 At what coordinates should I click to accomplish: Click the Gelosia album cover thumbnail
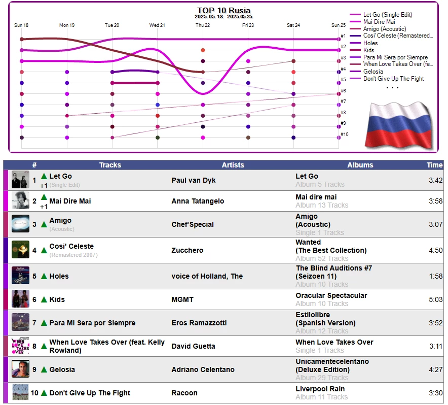click(20, 368)
